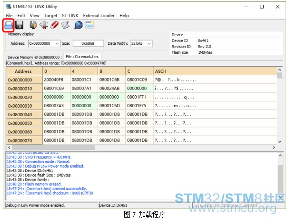The width and height of the screenshot is (288, 220).
Task: Click address row 0x08000030
Action: click(x=24, y=106)
